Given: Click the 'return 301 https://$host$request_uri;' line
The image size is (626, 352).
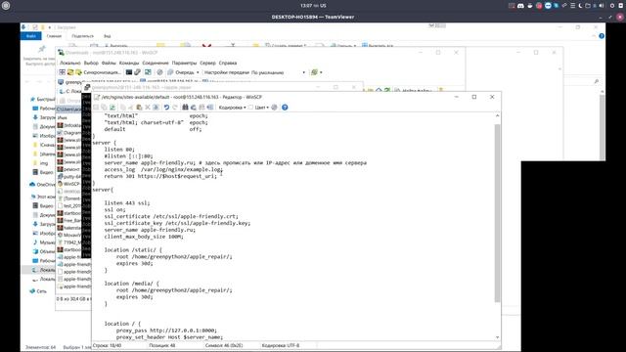Looking at the screenshot, I should (160, 176).
